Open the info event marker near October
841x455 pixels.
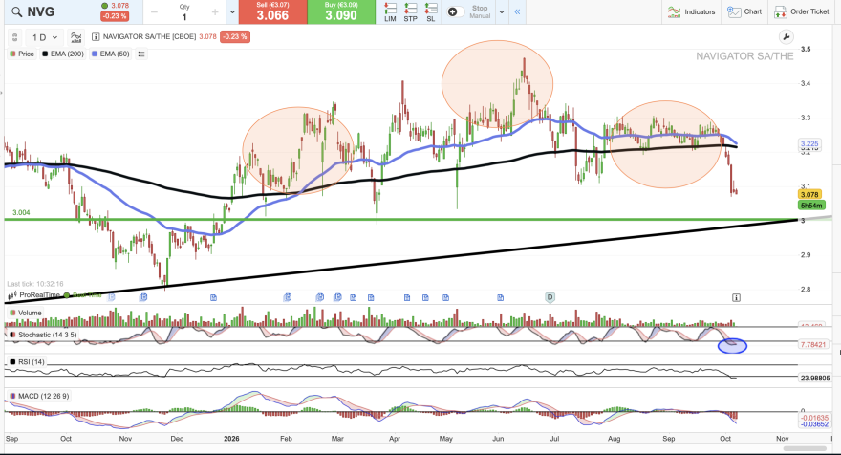(737, 297)
